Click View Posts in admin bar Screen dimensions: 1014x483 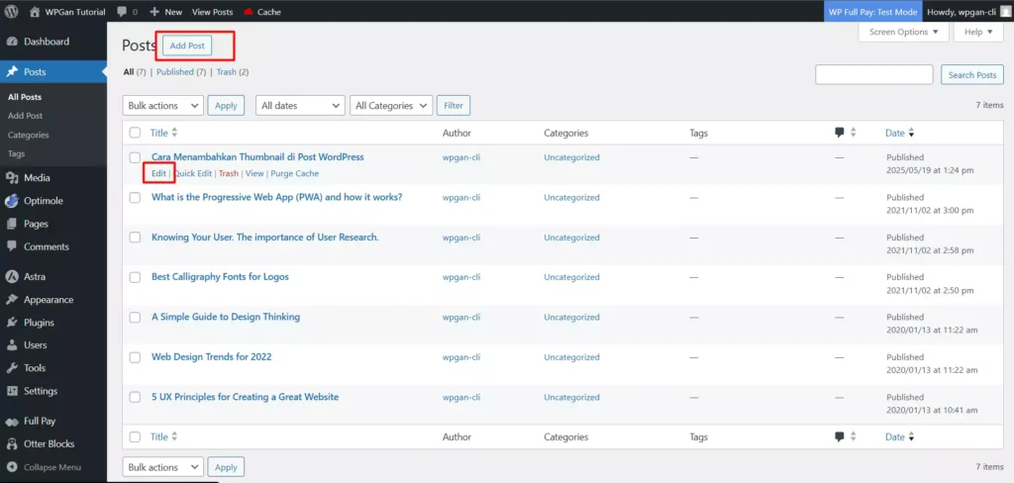click(x=212, y=12)
